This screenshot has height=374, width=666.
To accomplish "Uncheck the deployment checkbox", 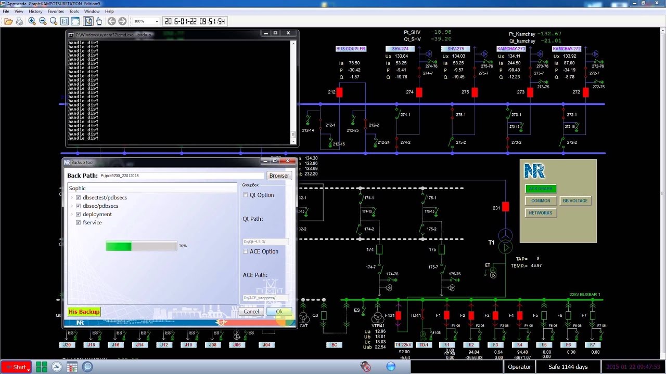I will (x=79, y=214).
